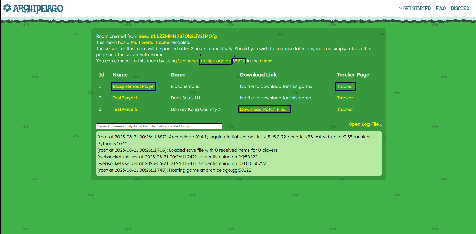Click Open Log File link
Viewport: 476px width, 234px height.
tap(365, 124)
